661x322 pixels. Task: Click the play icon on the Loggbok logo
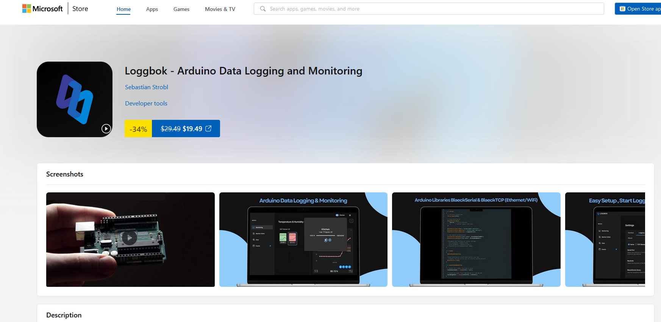click(106, 128)
